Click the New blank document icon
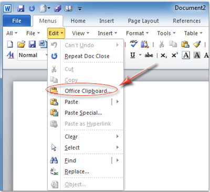 (x=10, y=44)
